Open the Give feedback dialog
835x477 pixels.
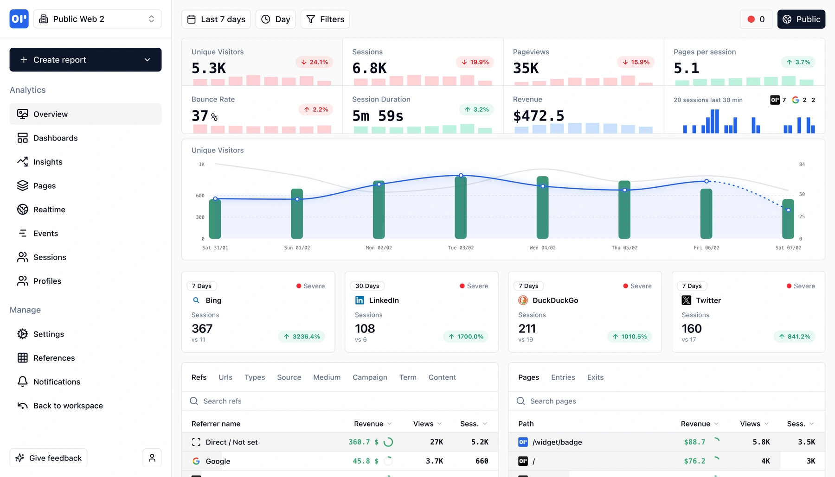point(48,458)
